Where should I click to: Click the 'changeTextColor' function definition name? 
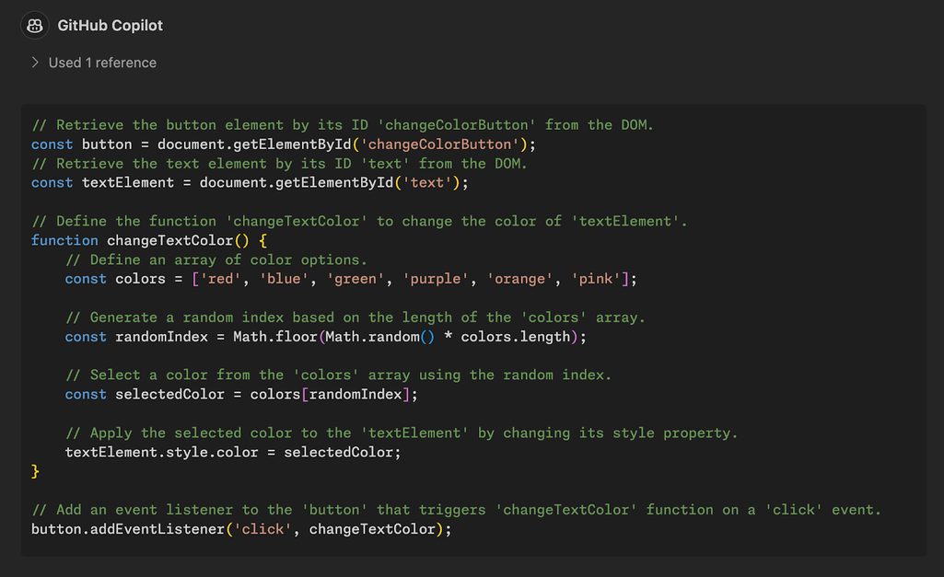coord(169,240)
